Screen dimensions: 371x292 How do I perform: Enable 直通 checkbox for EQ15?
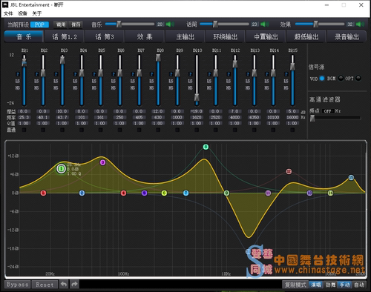(x=292, y=130)
